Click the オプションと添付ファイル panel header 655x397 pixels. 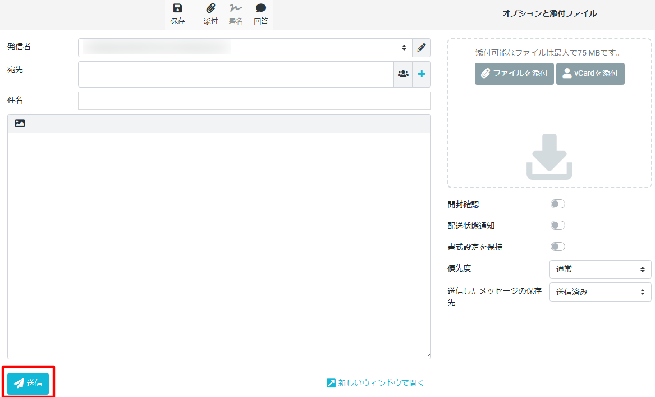pos(549,13)
